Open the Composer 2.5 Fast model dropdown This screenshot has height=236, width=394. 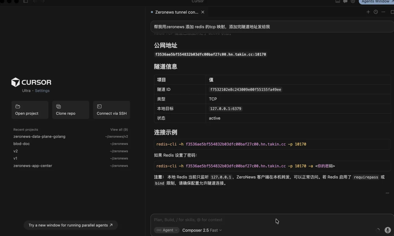pyautogui.click(x=202, y=230)
